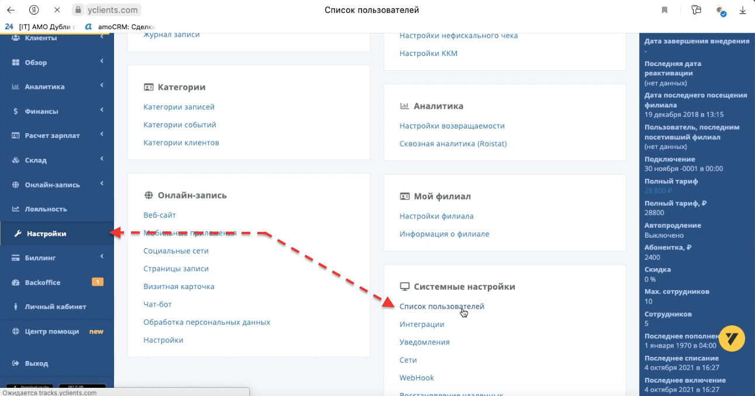Click the Центр помощи help icon
This screenshot has width=755, height=396.
pos(16,331)
